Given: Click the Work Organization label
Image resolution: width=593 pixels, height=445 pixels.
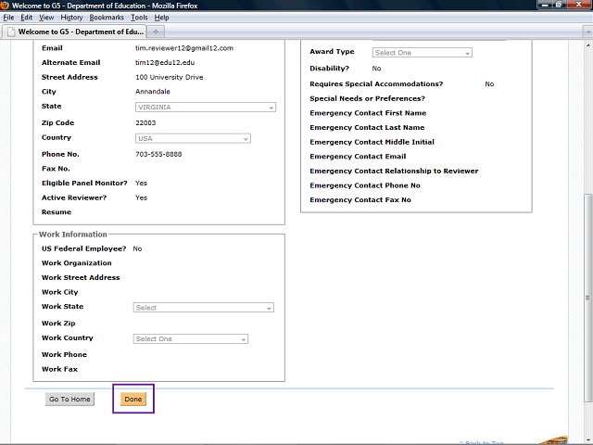Looking at the screenshot, I should coord(77,263).
